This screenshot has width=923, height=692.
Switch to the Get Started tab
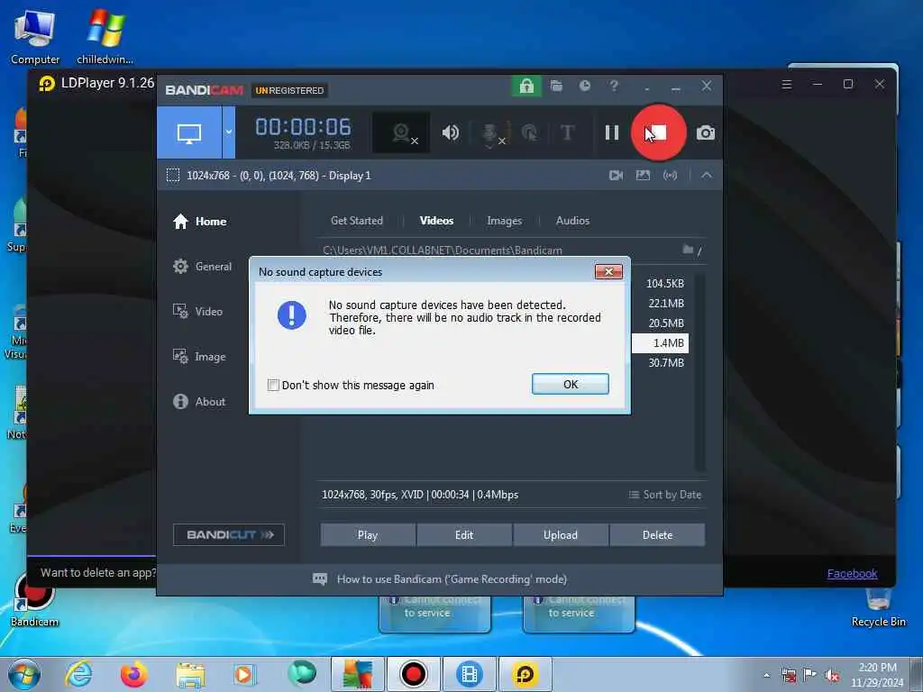pos(357,221)
